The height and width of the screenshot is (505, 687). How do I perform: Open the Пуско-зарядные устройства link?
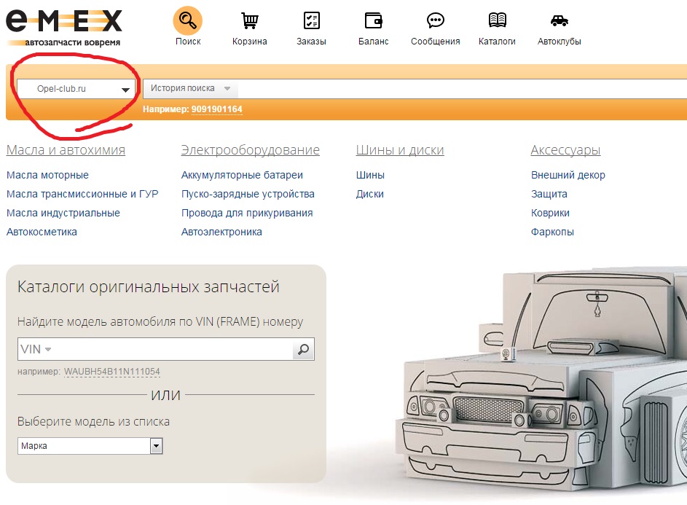point(248,194)
